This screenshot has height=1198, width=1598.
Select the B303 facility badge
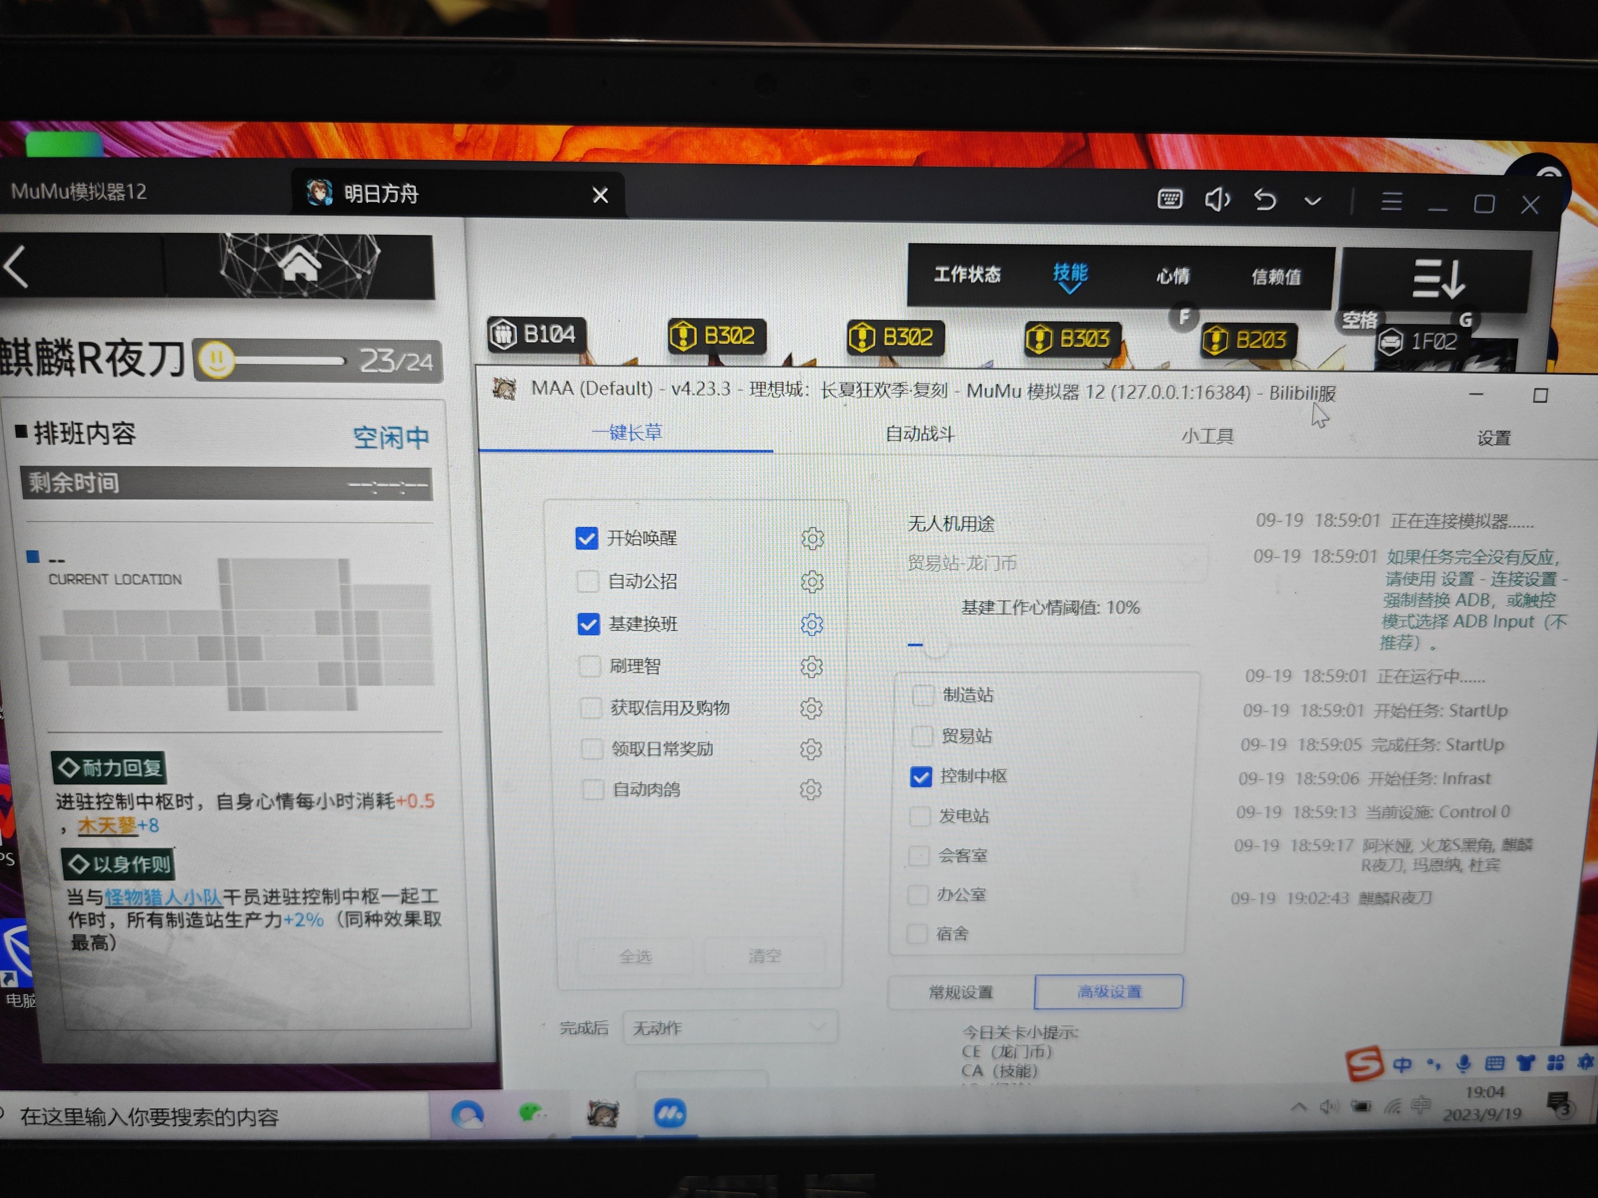(1072, 338)
